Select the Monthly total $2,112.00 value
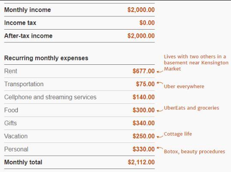 (141, 162)
